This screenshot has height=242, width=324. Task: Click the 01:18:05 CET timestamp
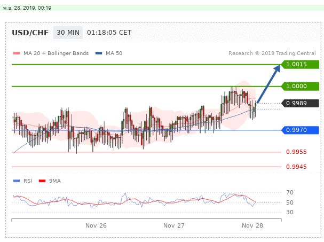109,33
